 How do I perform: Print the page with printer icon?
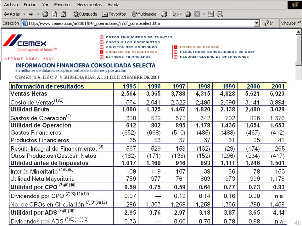click(x=187, y=14)
